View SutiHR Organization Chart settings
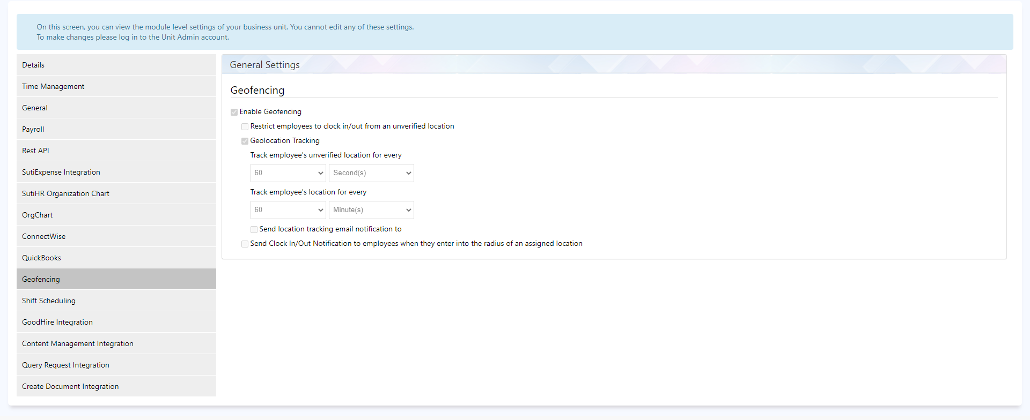This screenshot has width=1030, height=420. point(65,193)
